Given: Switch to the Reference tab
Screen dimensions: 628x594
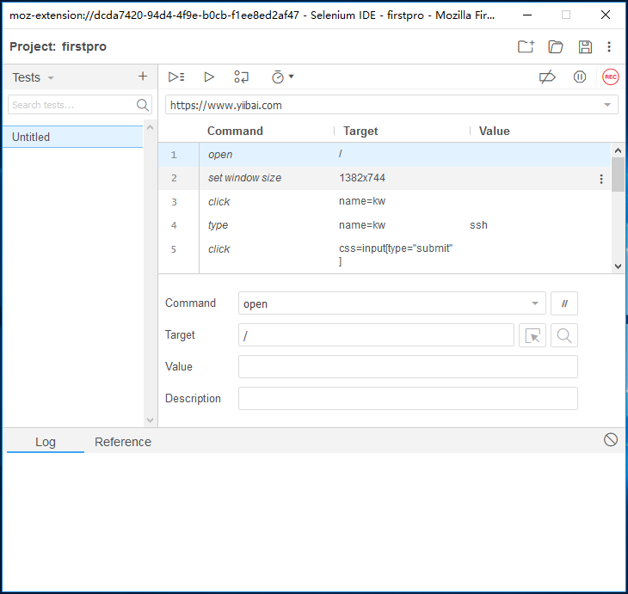Looking at the screenshot, I should 123,442.
